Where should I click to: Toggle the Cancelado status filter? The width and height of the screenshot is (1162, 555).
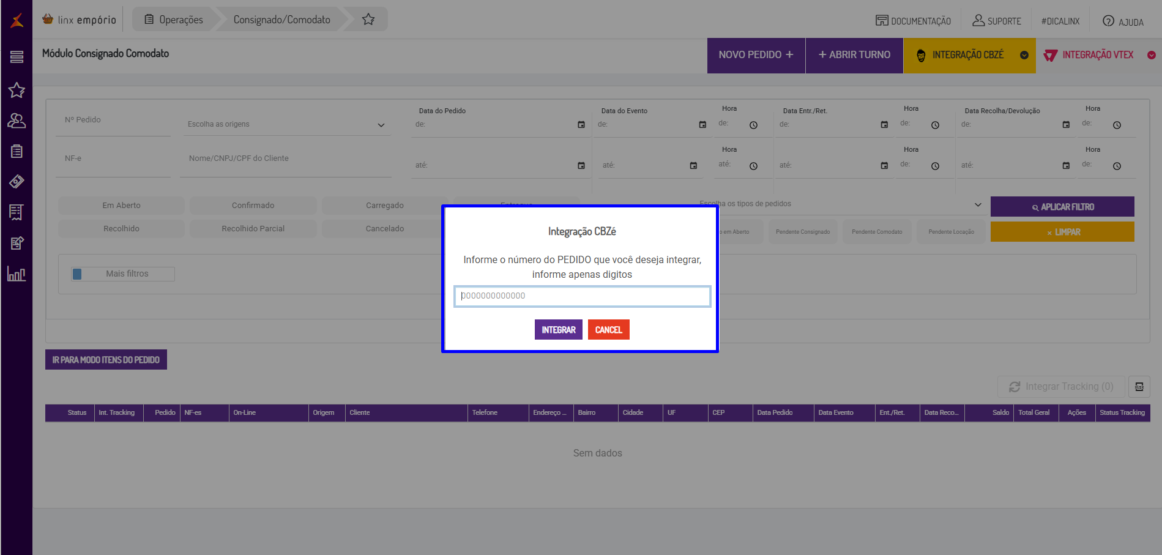pyautogui.click(x=384, y=229)
